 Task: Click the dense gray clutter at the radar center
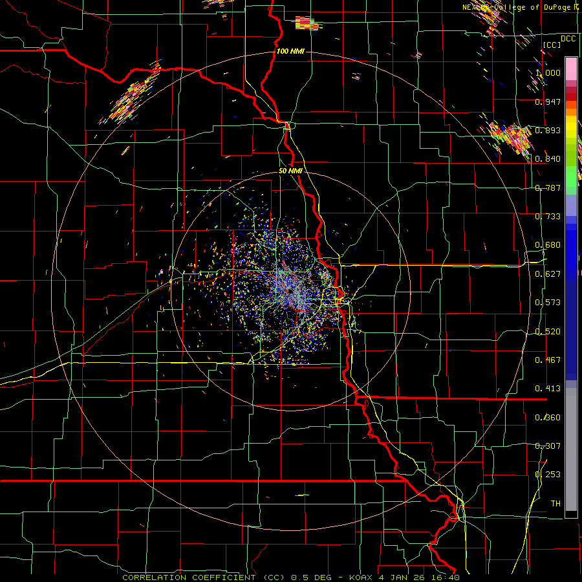290,288
